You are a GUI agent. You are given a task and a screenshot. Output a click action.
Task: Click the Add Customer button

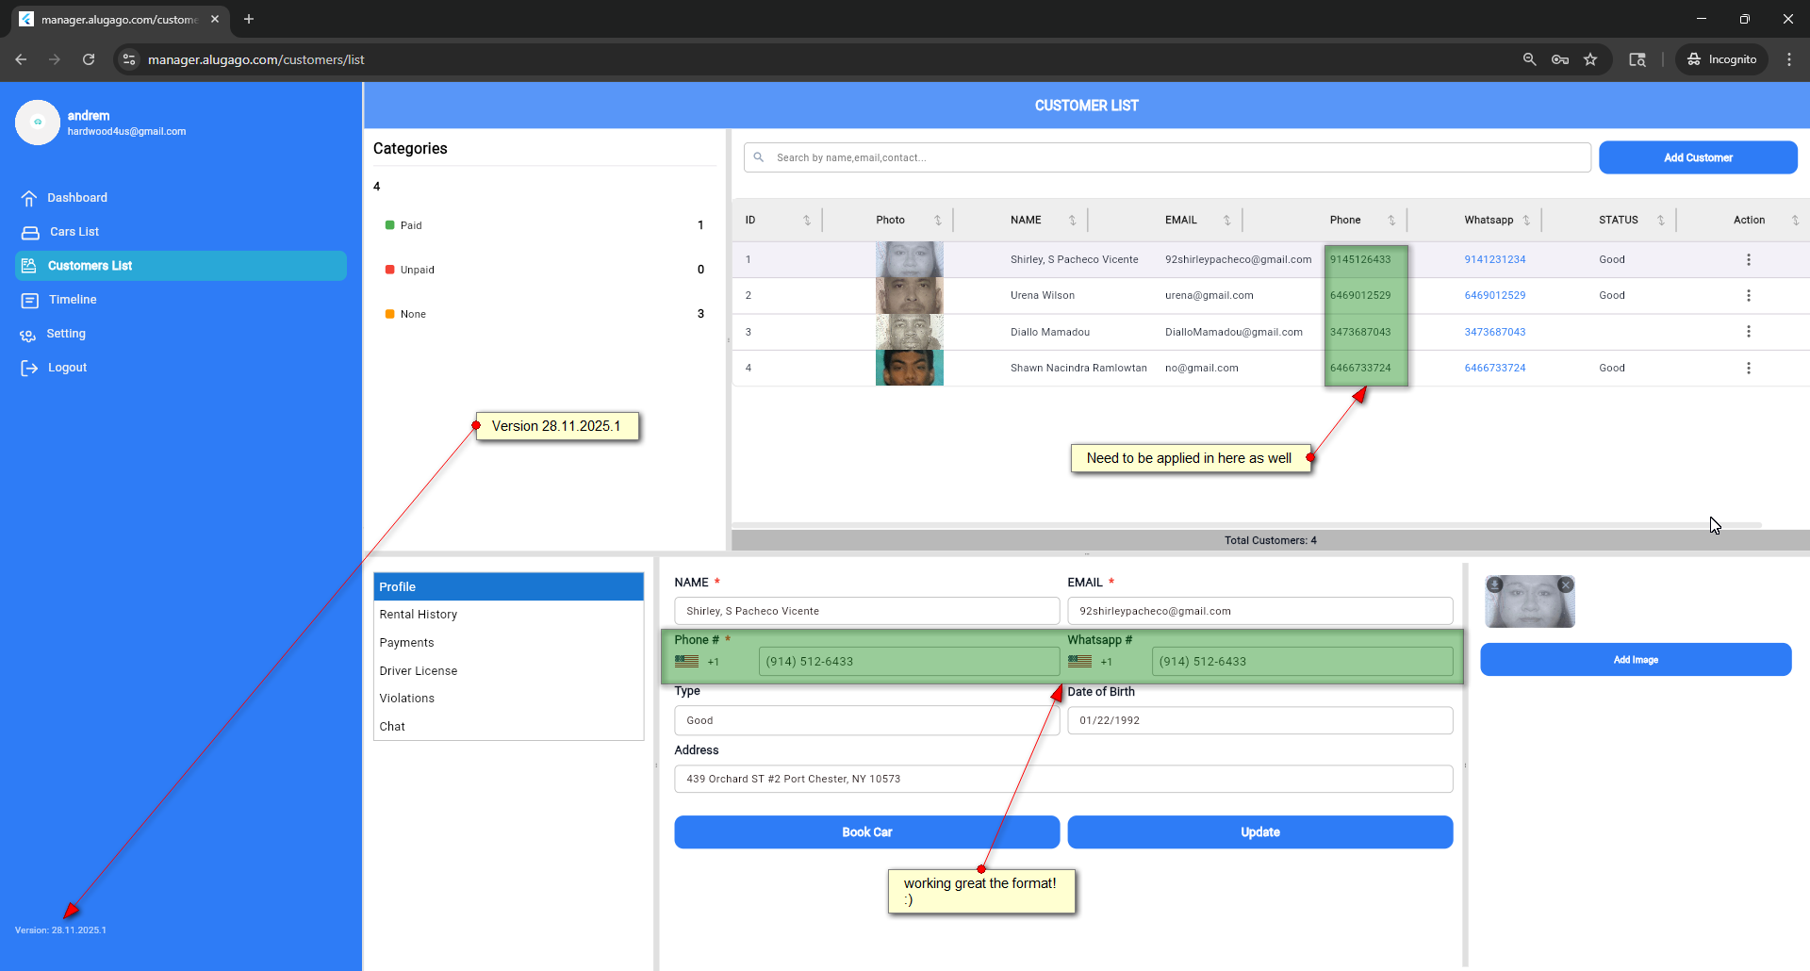pyautogui.click(x=1697, y=157)
